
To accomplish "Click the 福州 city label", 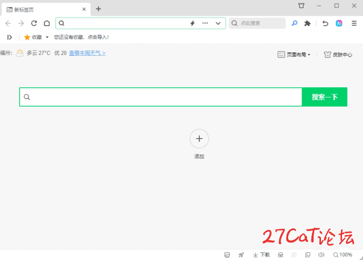I will [x=6, y=53].
